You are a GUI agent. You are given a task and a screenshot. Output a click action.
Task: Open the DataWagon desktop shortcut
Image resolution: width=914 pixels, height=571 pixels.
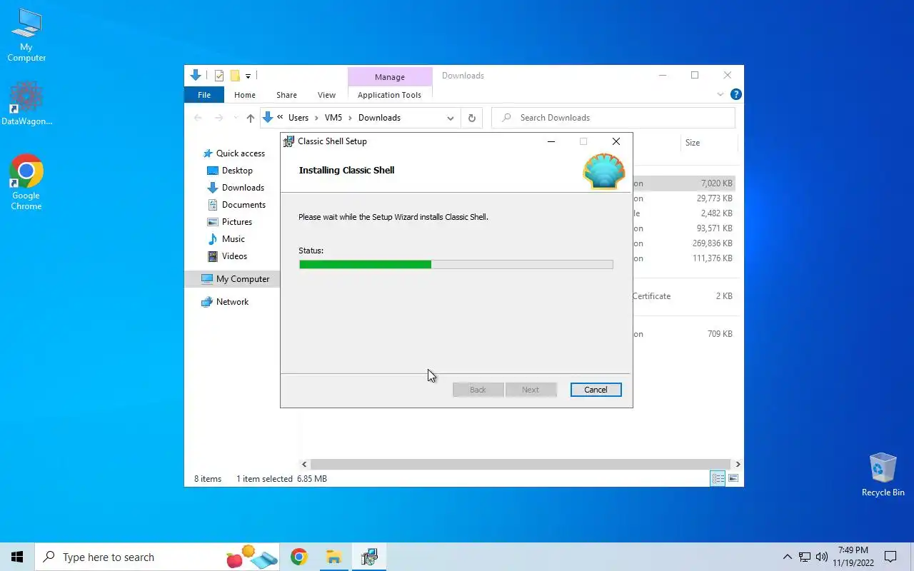26,103
